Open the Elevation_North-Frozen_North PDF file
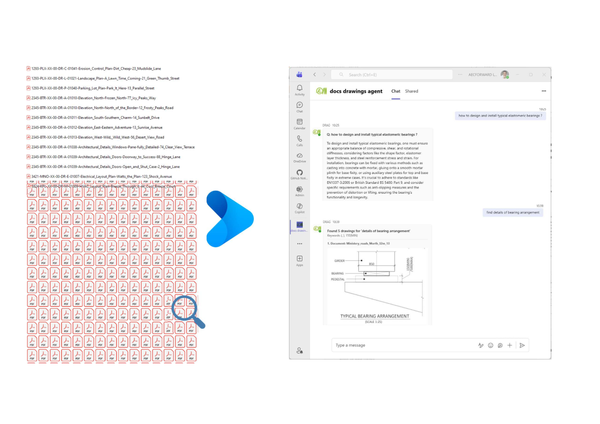 91,98
